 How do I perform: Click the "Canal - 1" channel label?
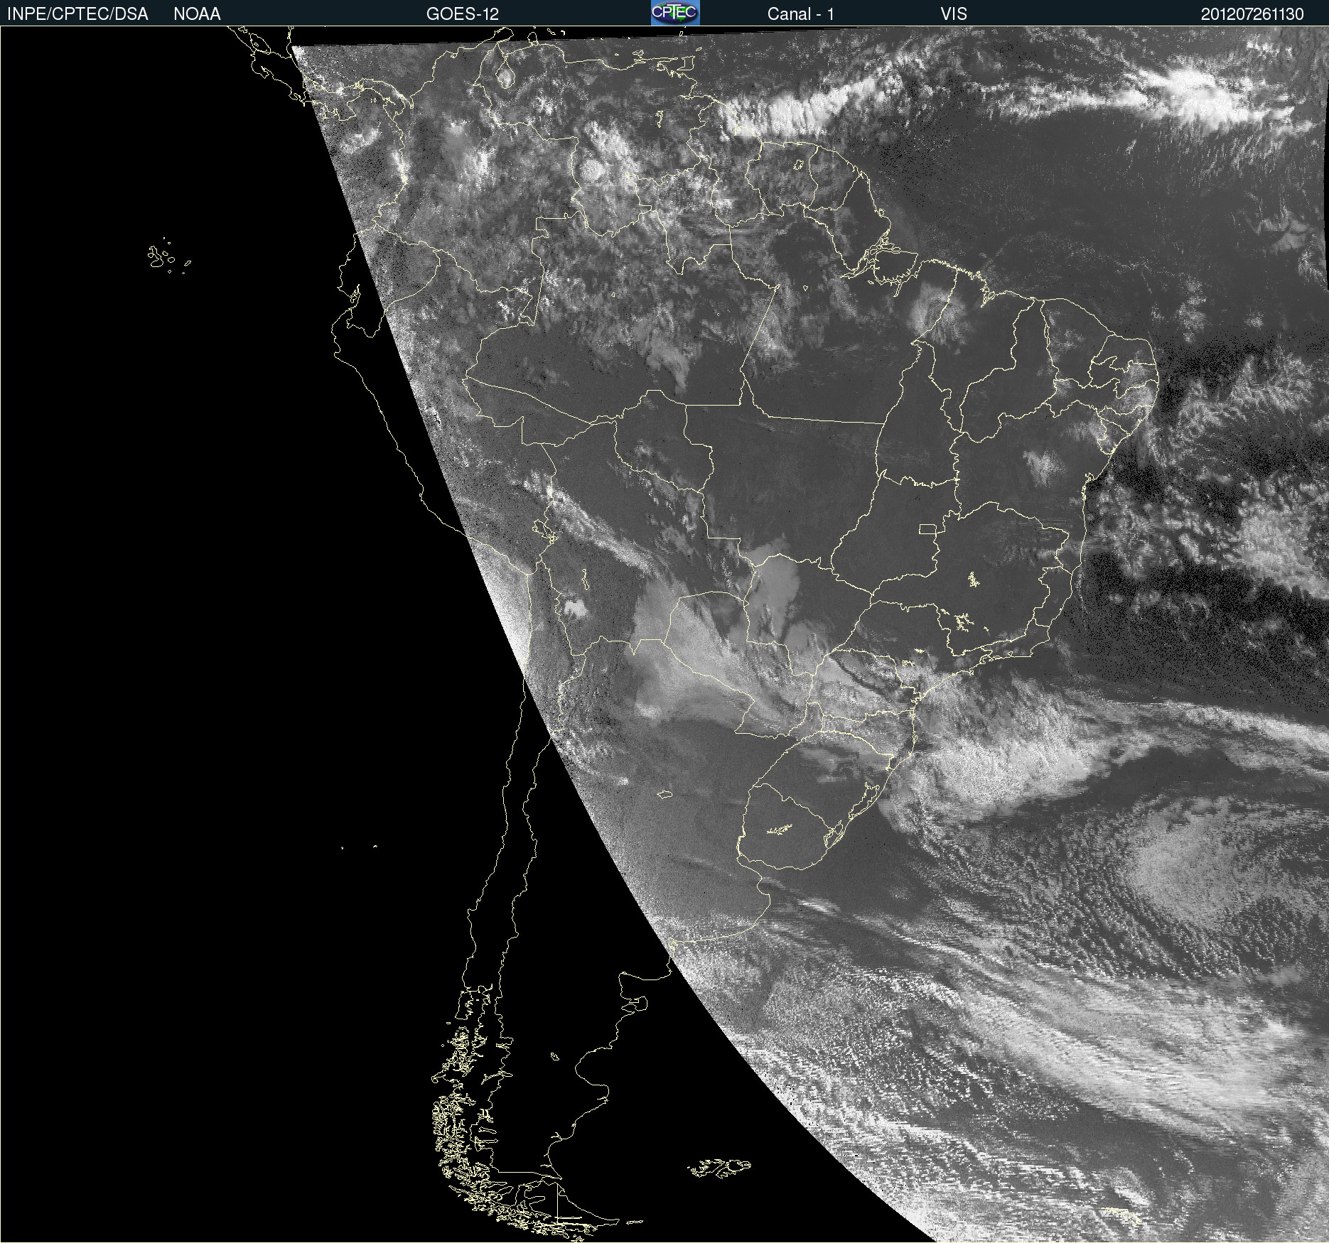[x=801, y=14]
